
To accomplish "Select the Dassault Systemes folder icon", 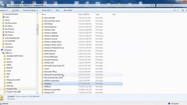I will (42, 60).
